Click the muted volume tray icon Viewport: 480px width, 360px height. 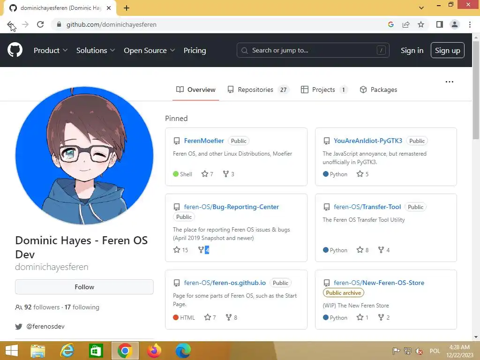coord(419,351)
